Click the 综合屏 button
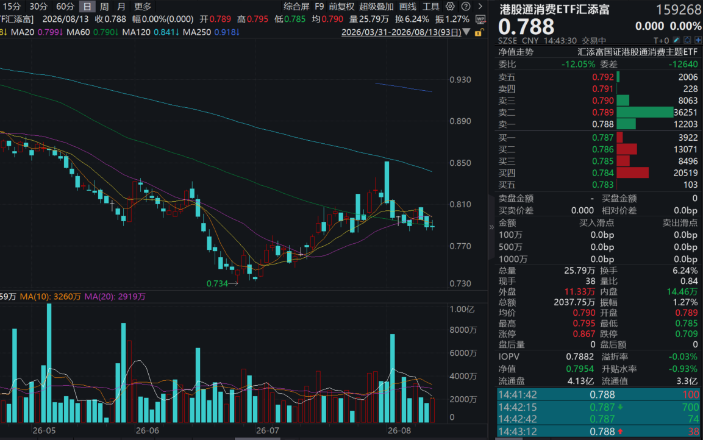The width and height of the screenshot is (703, 440). click(296, 6)
